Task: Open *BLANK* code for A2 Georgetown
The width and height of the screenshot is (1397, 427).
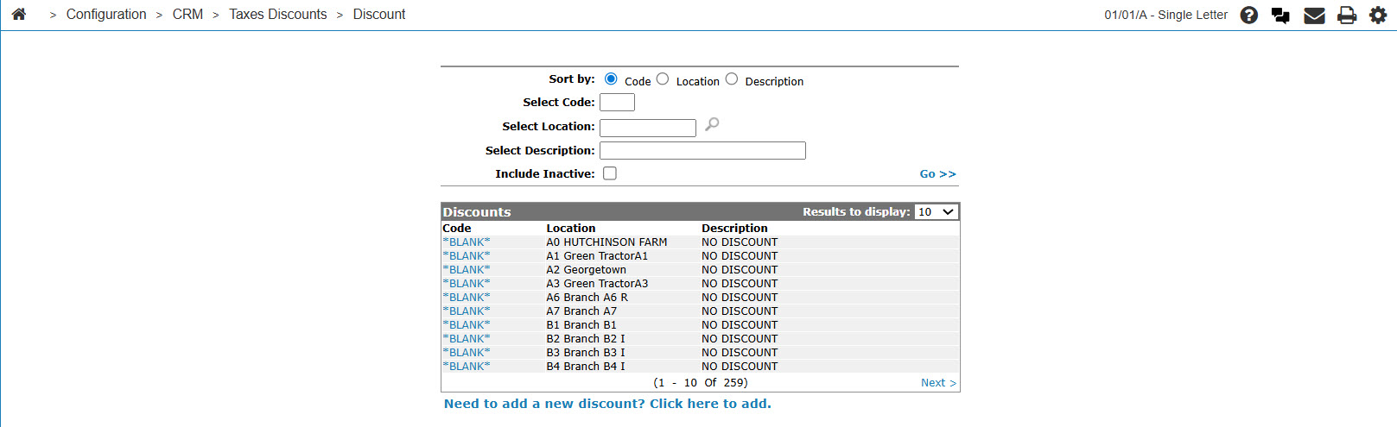Action: point(467,270)
